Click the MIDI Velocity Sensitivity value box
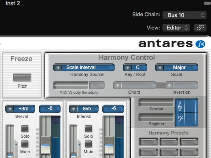Screen dimensions: 211x158 (97, 85)
